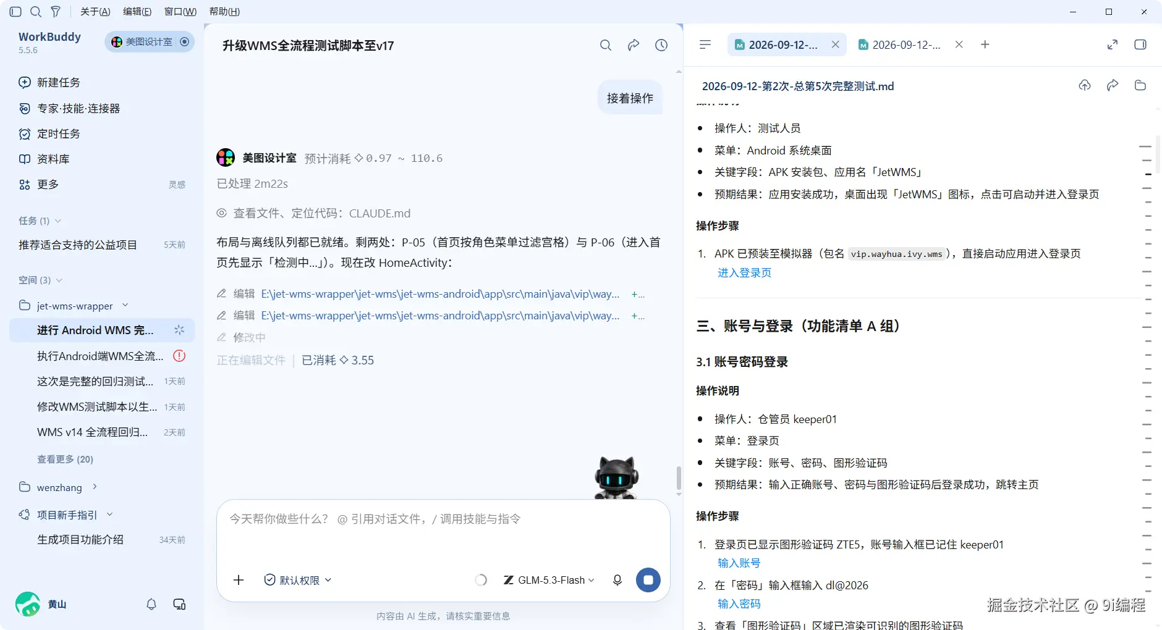1162x630 pixels.
Task: Search within the conversation
Action: (x=606, y=45)
